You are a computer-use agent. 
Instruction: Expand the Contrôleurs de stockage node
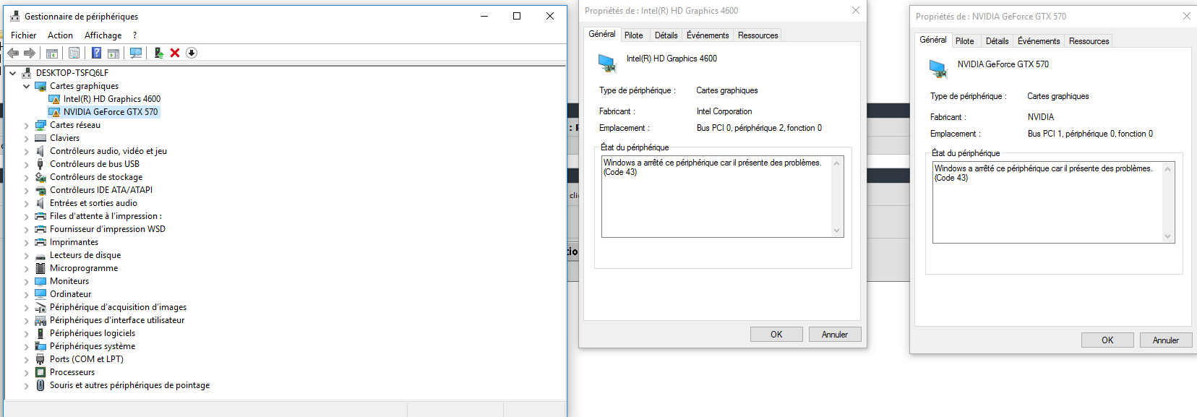pos(27,177)
